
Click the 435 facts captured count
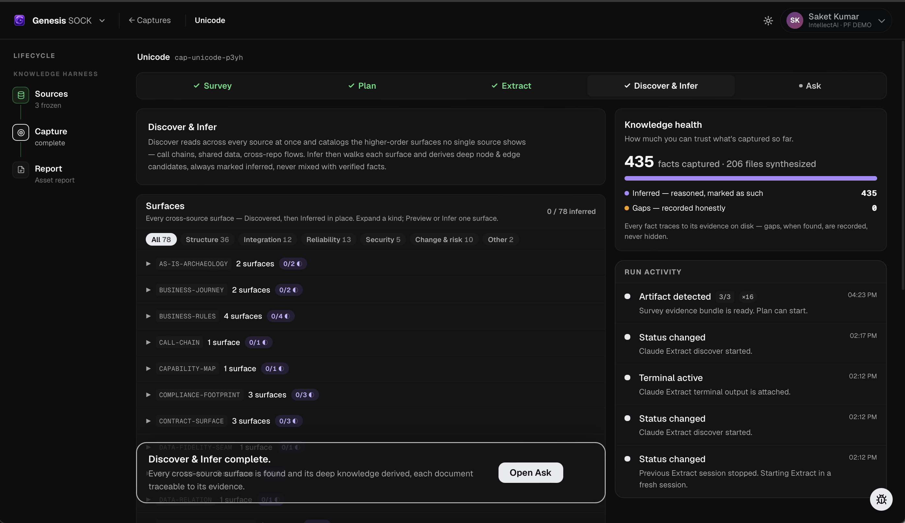[x=639, y=162]
